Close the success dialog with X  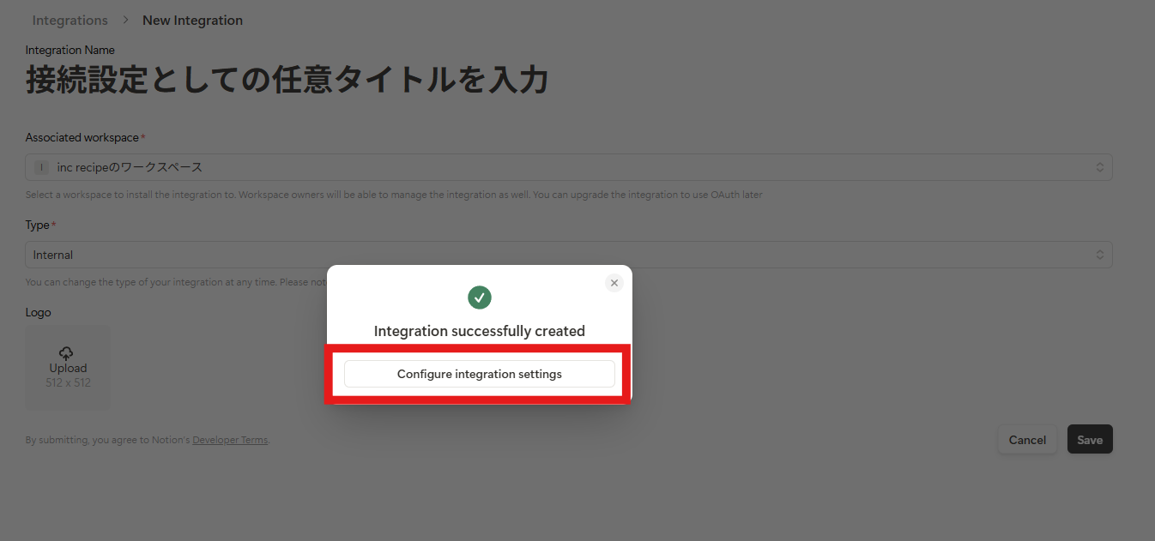point(614,283)
